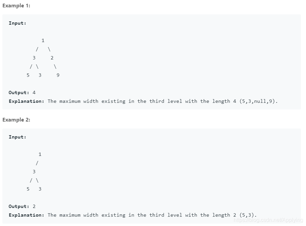Click the Output value 2
306x226 pixels.
click(x=34, y=206)
